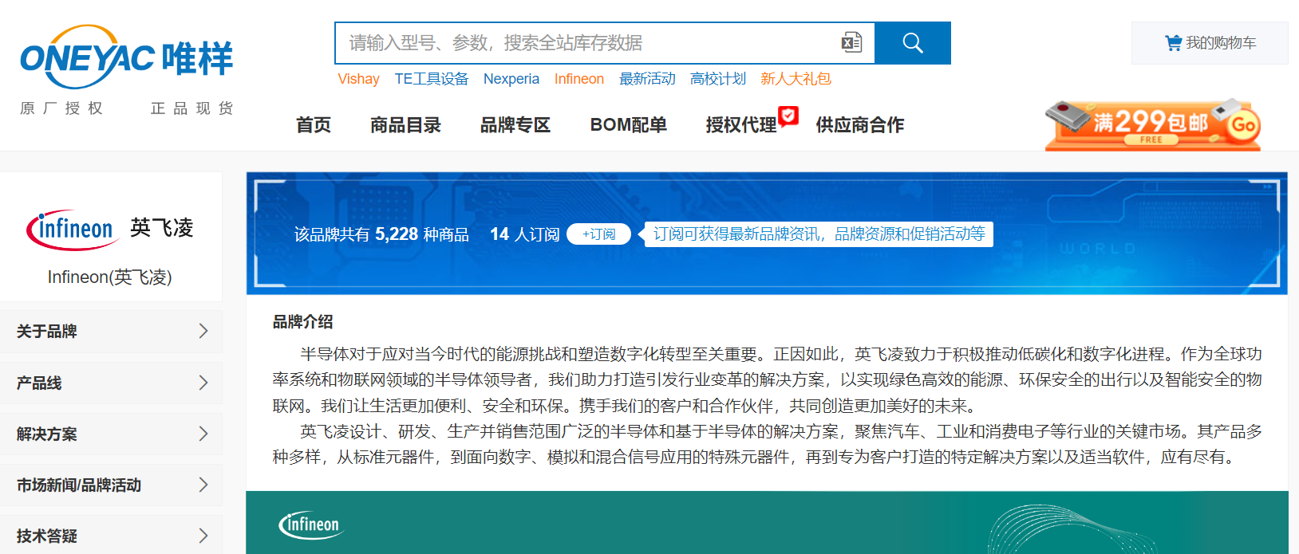Click the 满299包邮 promotional banner
This screenshot has width=1299, height=554.
pos(1152,125)
